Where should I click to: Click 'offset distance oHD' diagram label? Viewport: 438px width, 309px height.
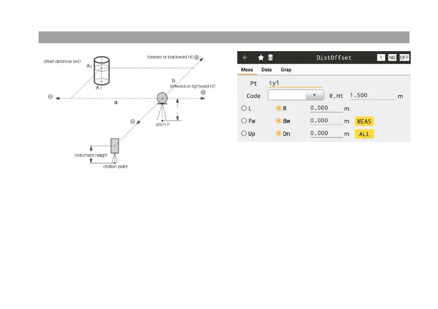coord(62,61)
